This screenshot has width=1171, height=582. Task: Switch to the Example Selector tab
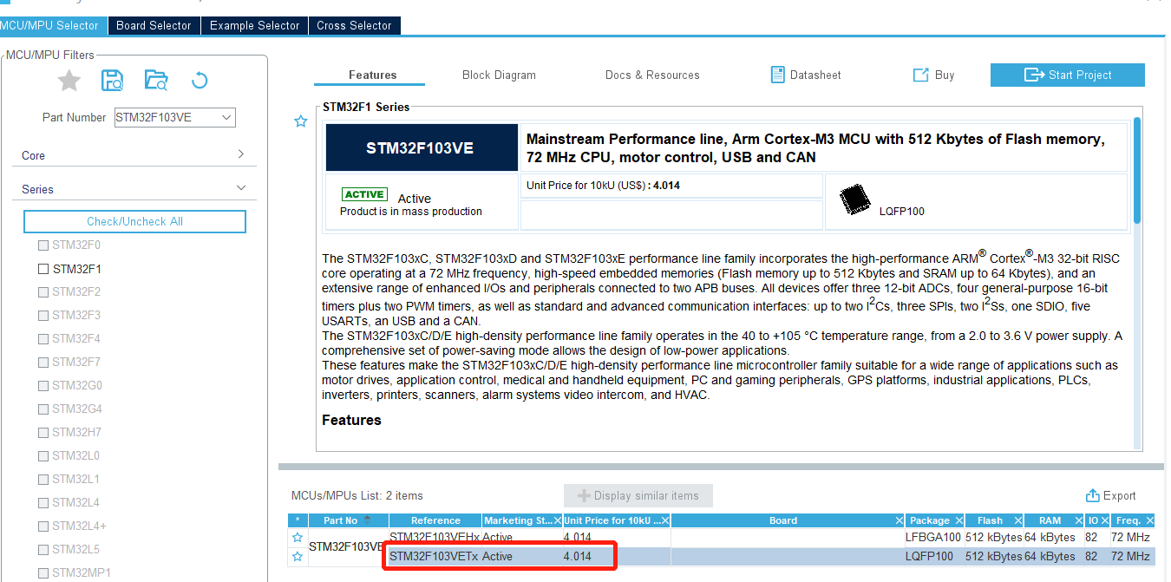pyautogui.click(x=255, y=25)
